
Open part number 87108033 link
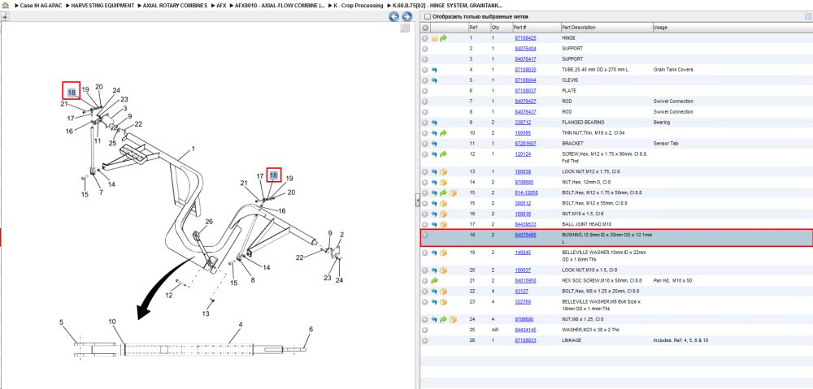coord(525,341)
